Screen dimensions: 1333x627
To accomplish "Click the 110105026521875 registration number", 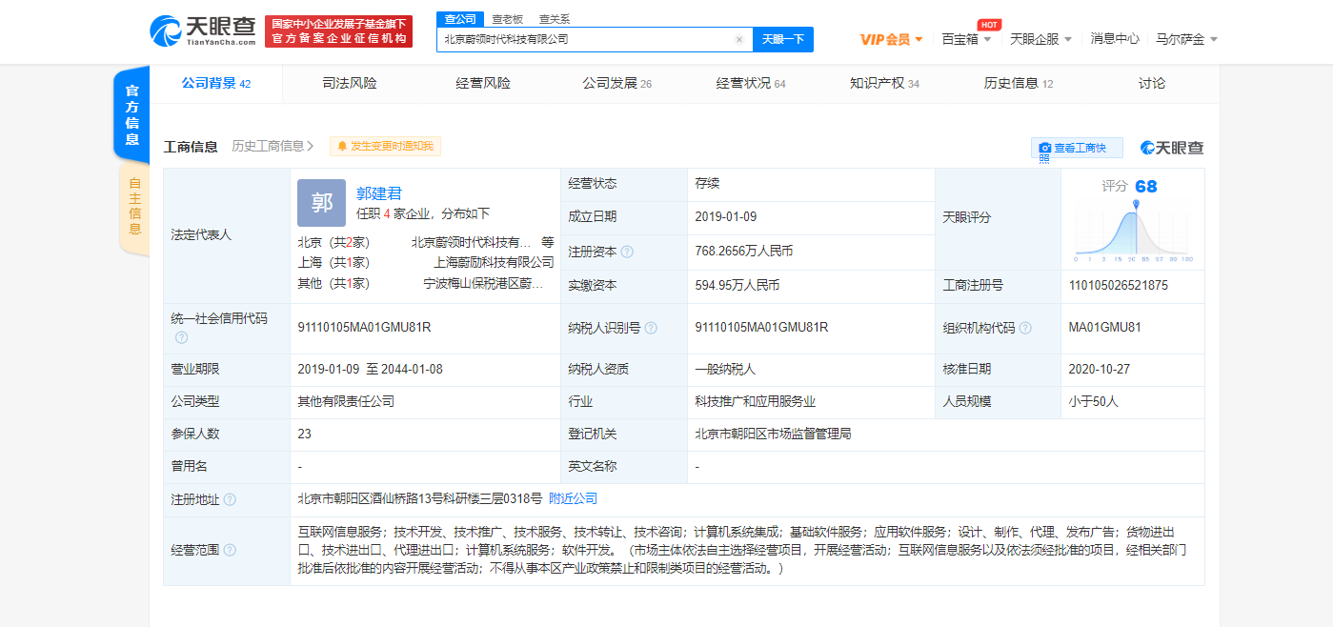I will click(x=1119, y=285).
